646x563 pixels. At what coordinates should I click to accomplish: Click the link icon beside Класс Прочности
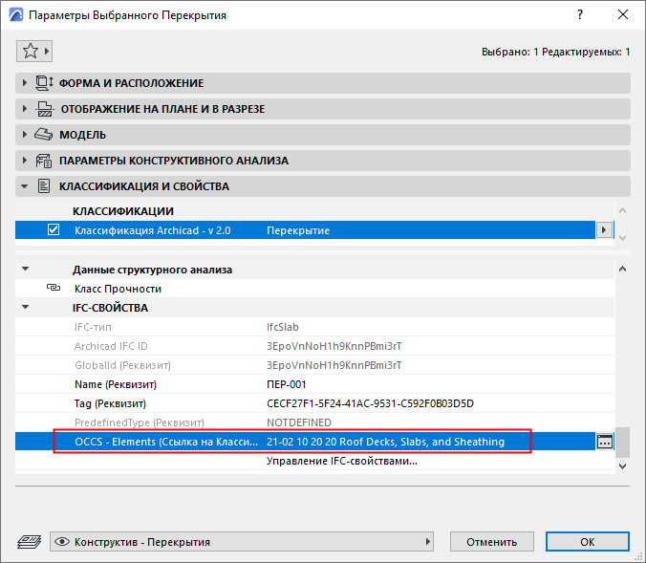click(54, 289)
